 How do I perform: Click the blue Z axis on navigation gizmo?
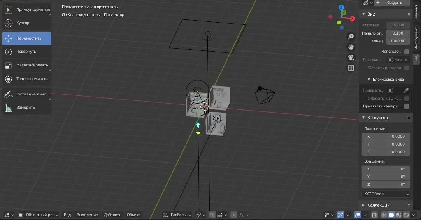(x=341, y=7)
